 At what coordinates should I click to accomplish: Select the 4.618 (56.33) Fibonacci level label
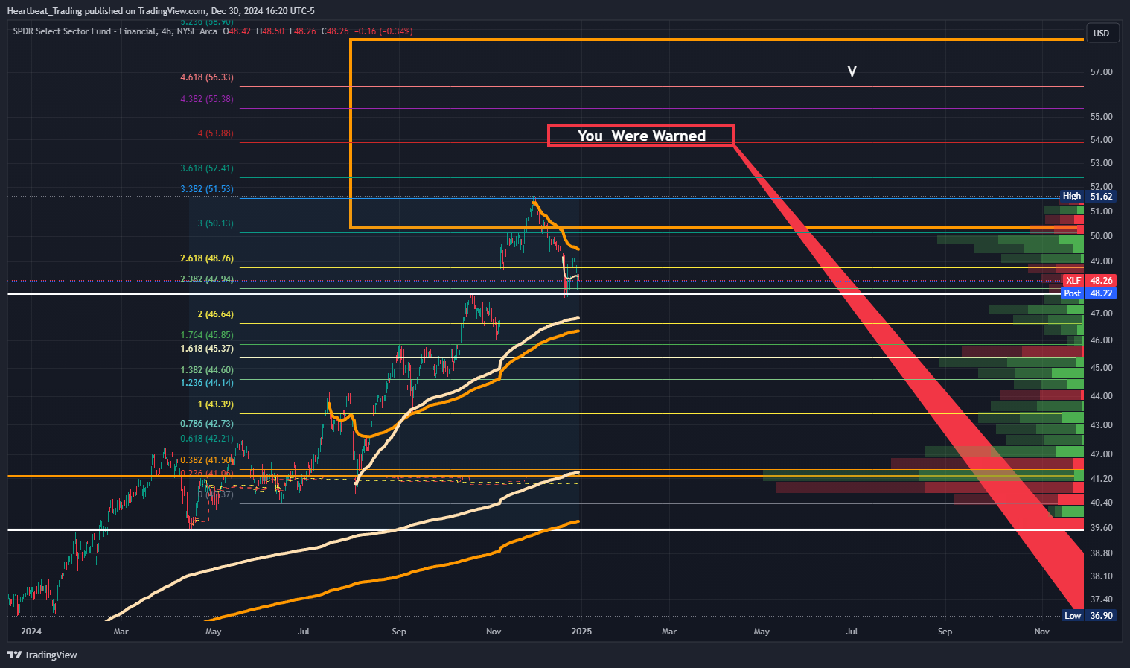coord(207,77)
